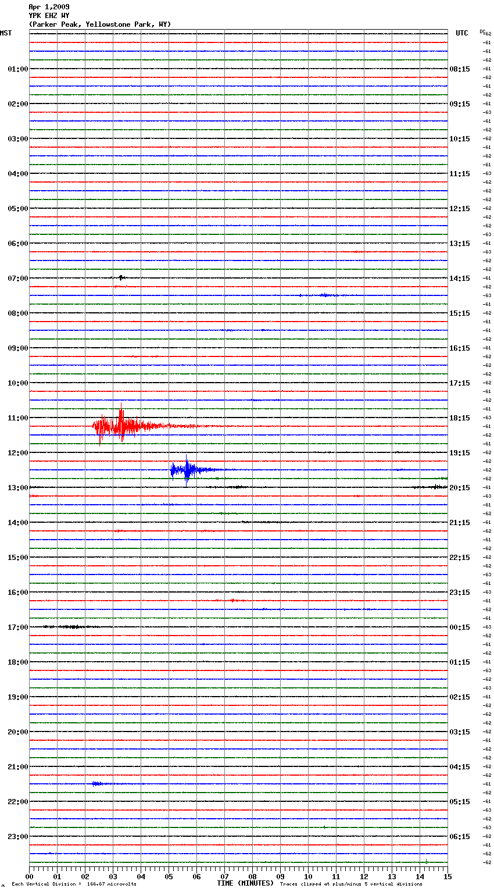Click the 09:00 MST time label
Viewport: 494px width, 892px height.
point(17,348)
